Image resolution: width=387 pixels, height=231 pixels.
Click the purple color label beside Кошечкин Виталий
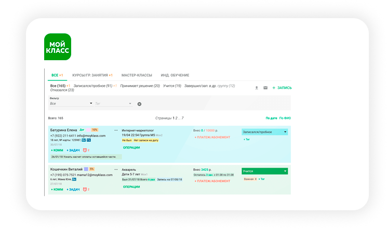pyautogui.click(x=85, y=169)
